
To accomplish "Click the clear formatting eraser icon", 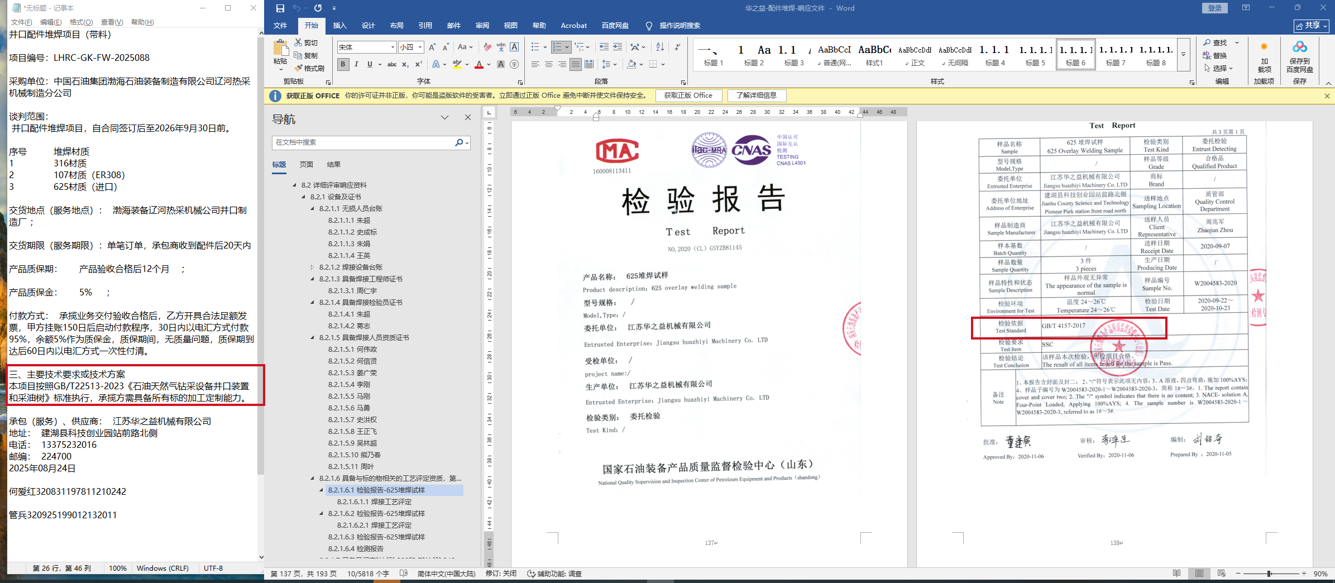I will pyautogui.click(x=487, y=47).
